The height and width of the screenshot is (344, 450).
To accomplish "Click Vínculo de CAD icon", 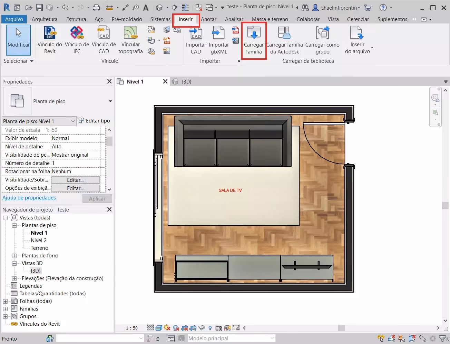I will click(104, 33).
